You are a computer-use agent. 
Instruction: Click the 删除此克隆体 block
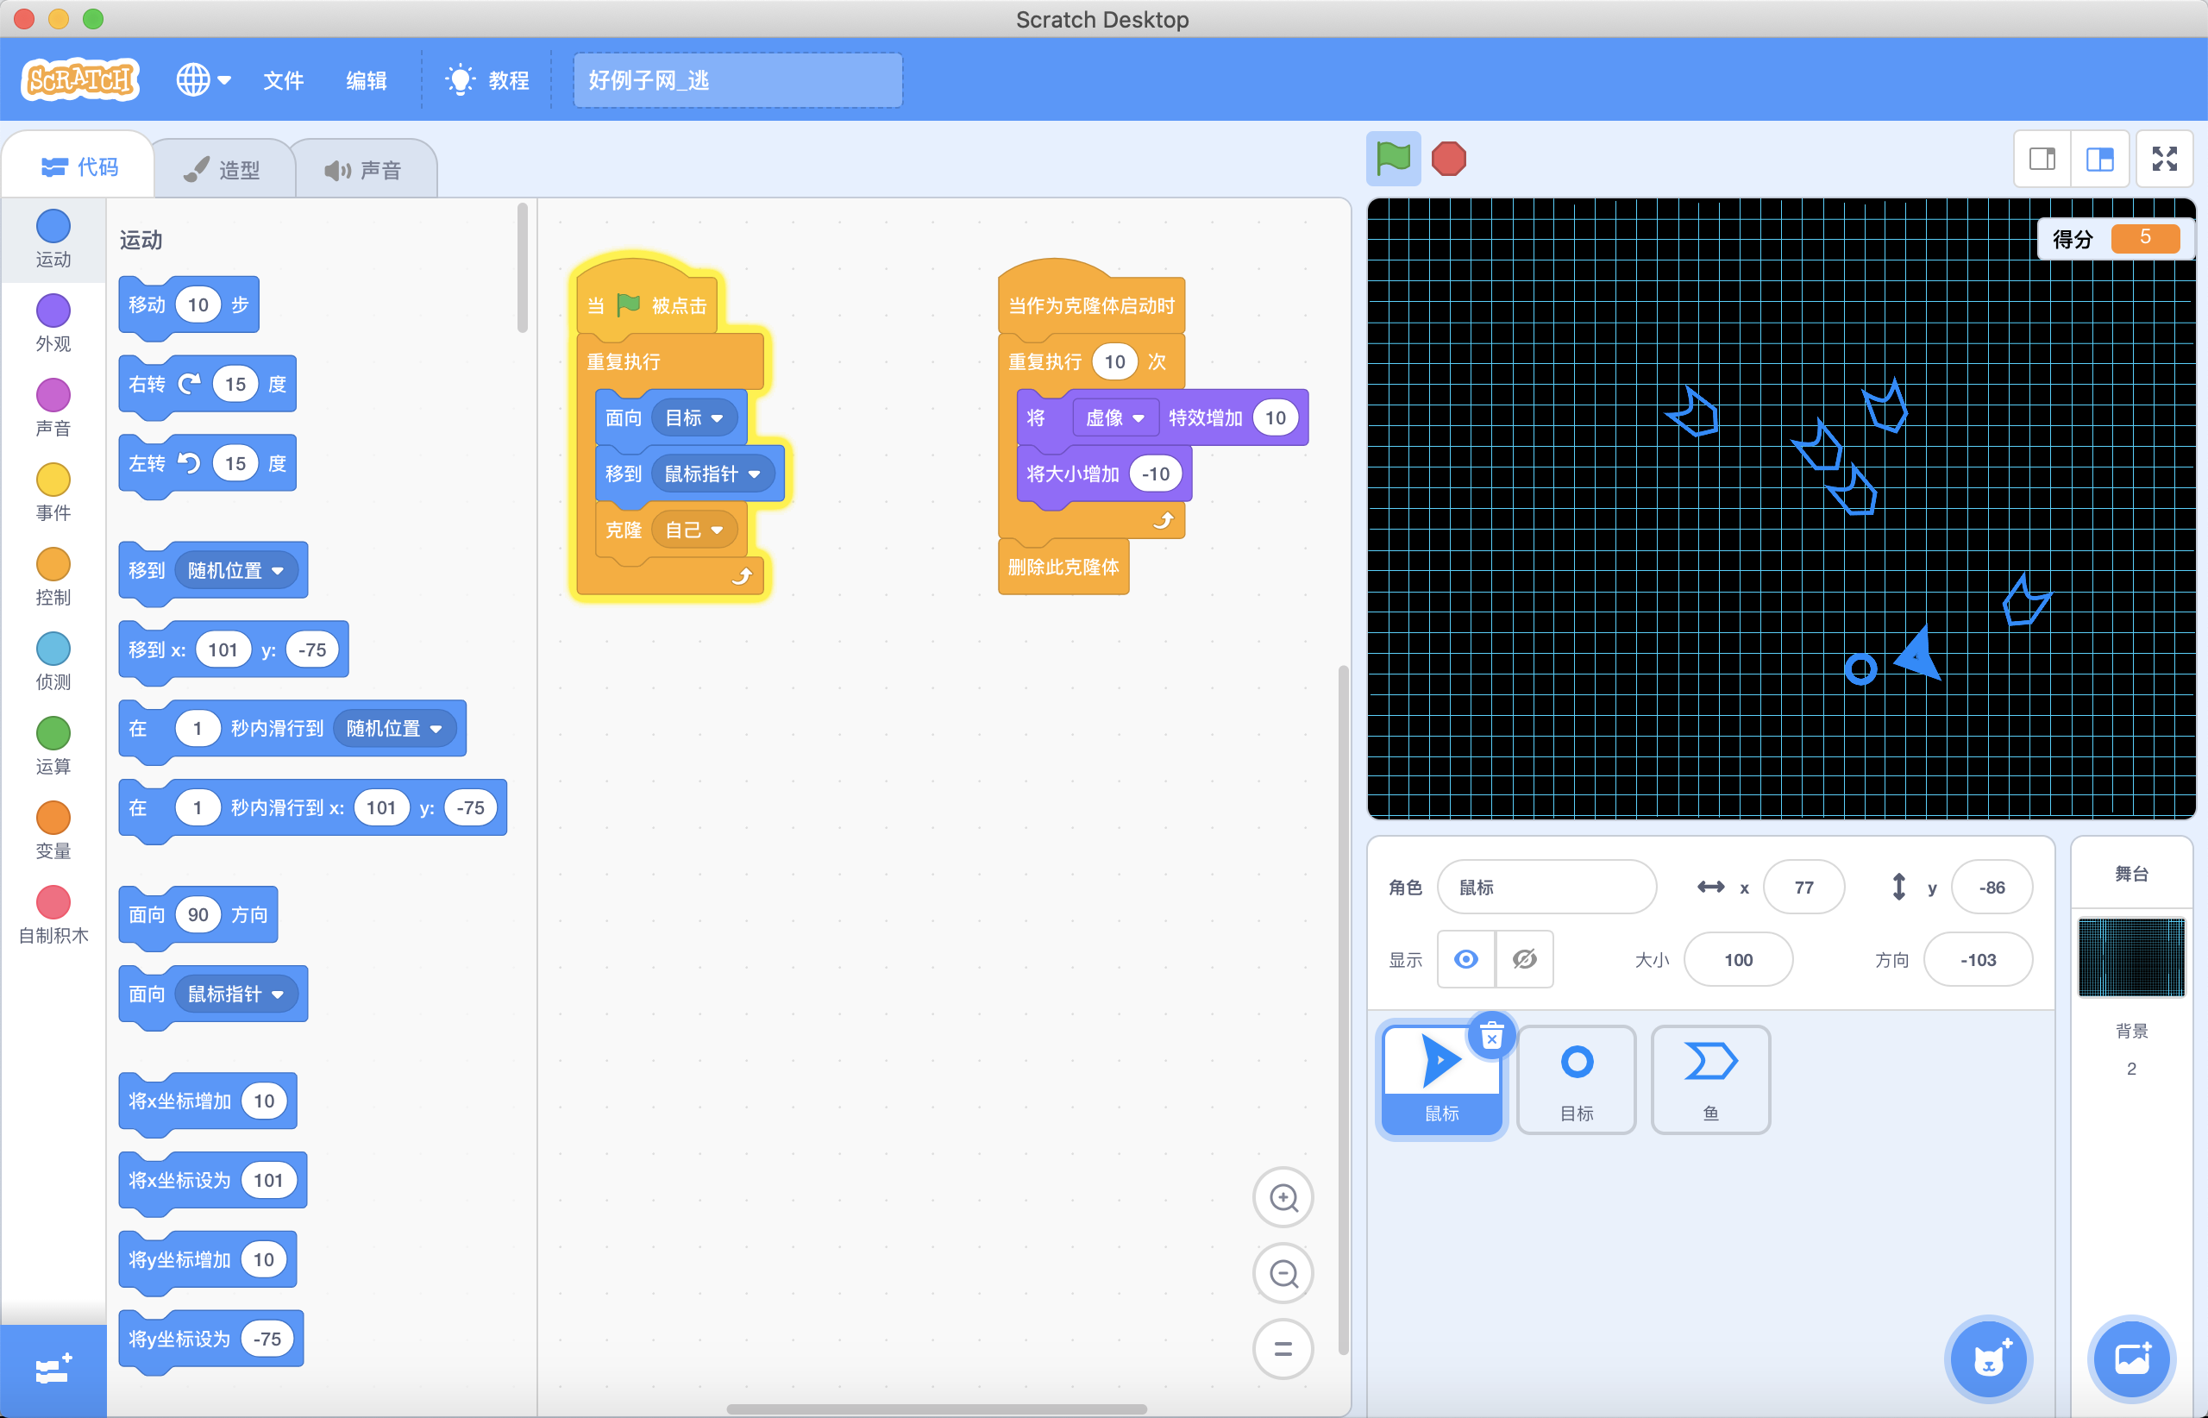point(1063,567)
